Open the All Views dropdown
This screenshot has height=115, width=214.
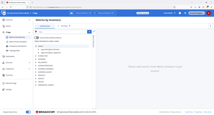[66, 26]
